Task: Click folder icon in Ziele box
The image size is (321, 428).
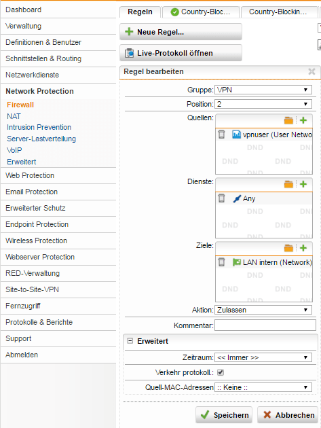Action: tap(288, 248)
